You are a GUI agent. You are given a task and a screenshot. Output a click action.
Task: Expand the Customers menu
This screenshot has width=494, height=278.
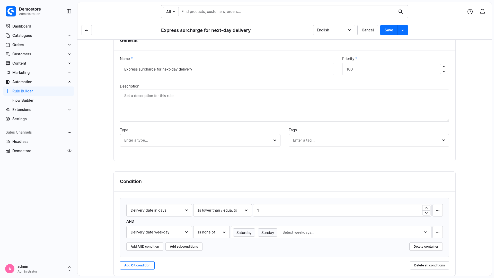click(x=39, y=54)
